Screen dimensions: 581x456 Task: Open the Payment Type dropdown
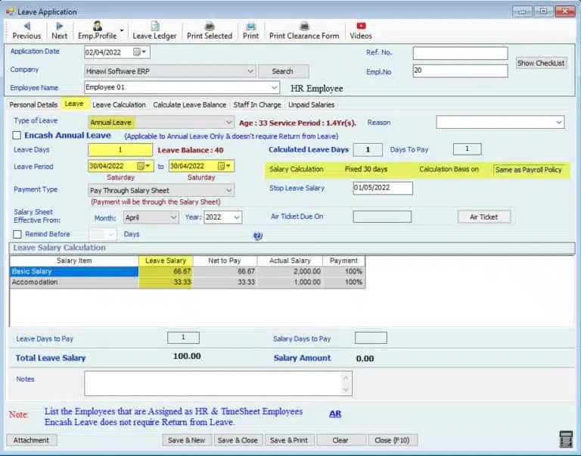coord(229,191)
